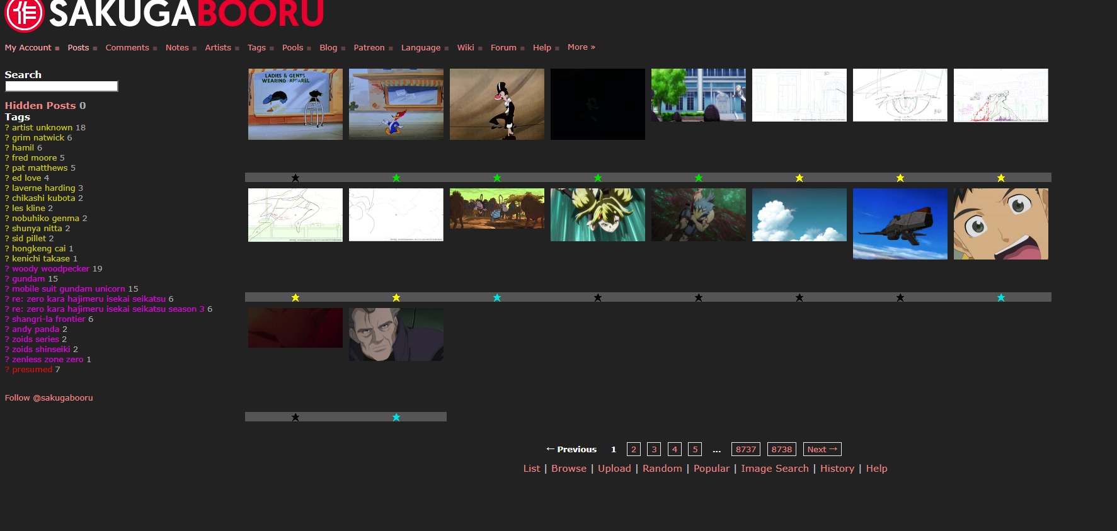This screenshot has height=531, width=1117.
Task: Open the Image Search link
Action: (x=775, y=469)
